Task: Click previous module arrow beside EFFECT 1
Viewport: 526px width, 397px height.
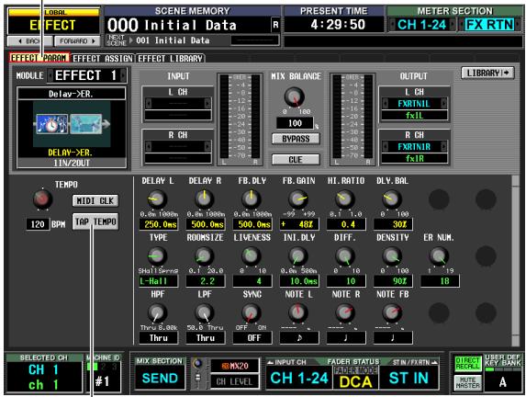Action: pyautogui.click(x=50, y=75)
